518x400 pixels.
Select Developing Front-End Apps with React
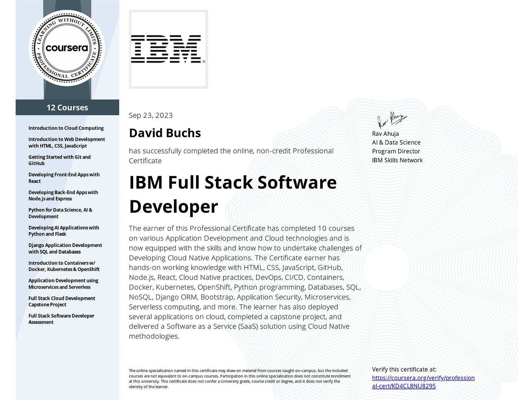64,177
